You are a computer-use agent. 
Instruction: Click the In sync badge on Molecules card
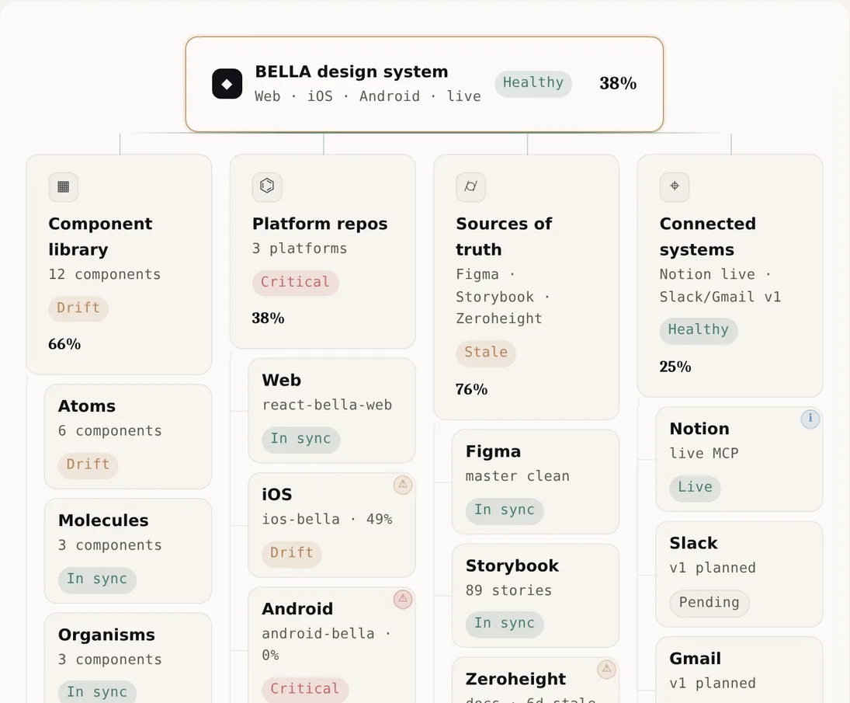(97, 579)
